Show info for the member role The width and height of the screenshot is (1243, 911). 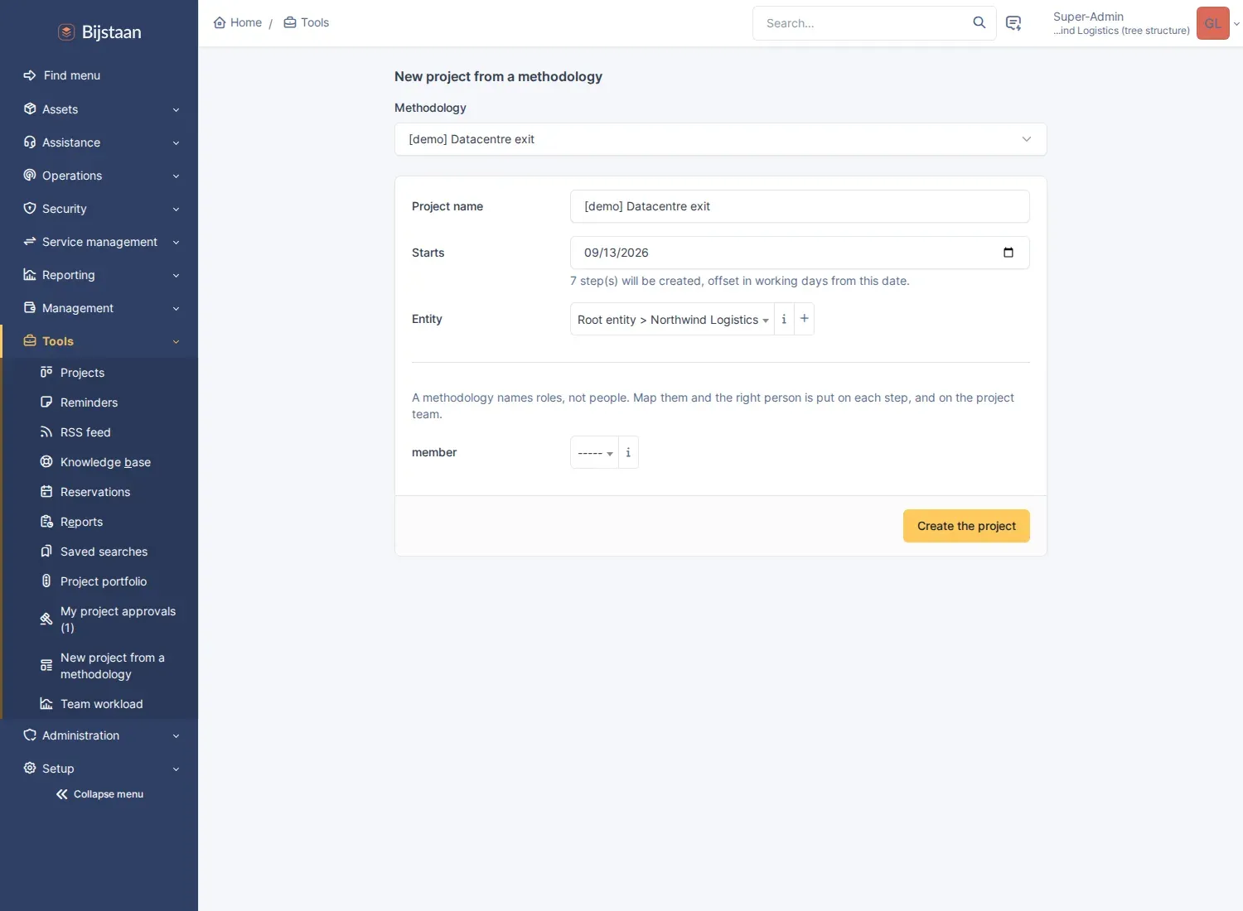pyautogui.click(x=628, y=452)
